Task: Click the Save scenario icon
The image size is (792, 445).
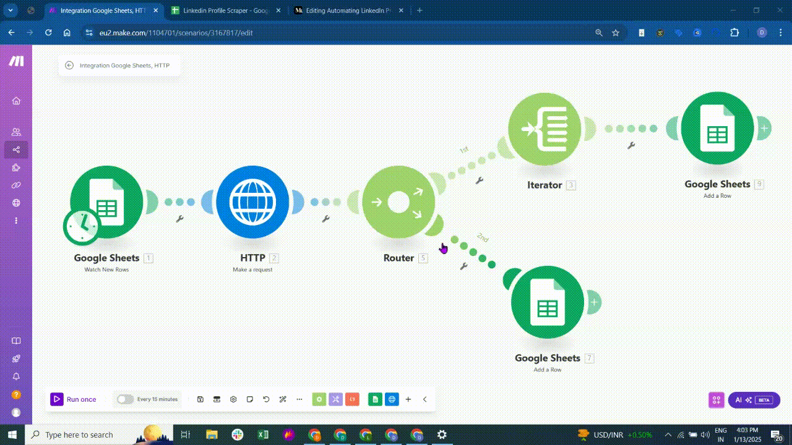Action: pyautogui.click(x=200, y=399)
